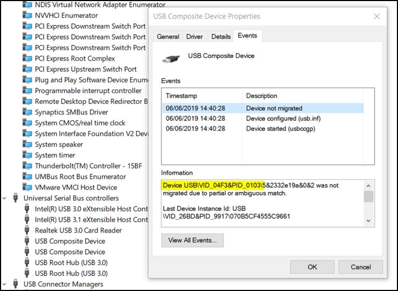
Task: Click USB Connector Managers category icon
Action: [x=16, y=284]
